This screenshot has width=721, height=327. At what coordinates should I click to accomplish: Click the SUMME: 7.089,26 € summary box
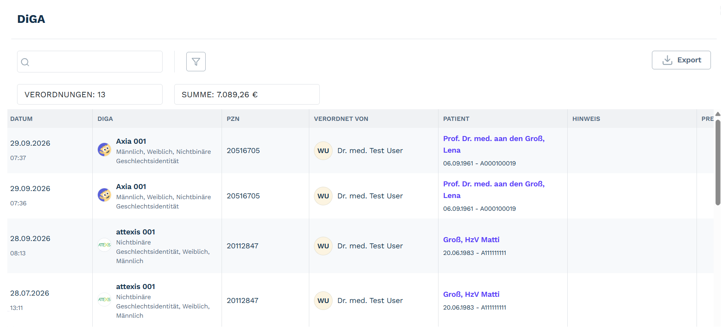coord(247,94)
